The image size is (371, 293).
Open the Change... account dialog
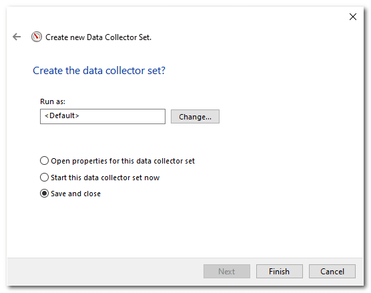pos(195,116)
